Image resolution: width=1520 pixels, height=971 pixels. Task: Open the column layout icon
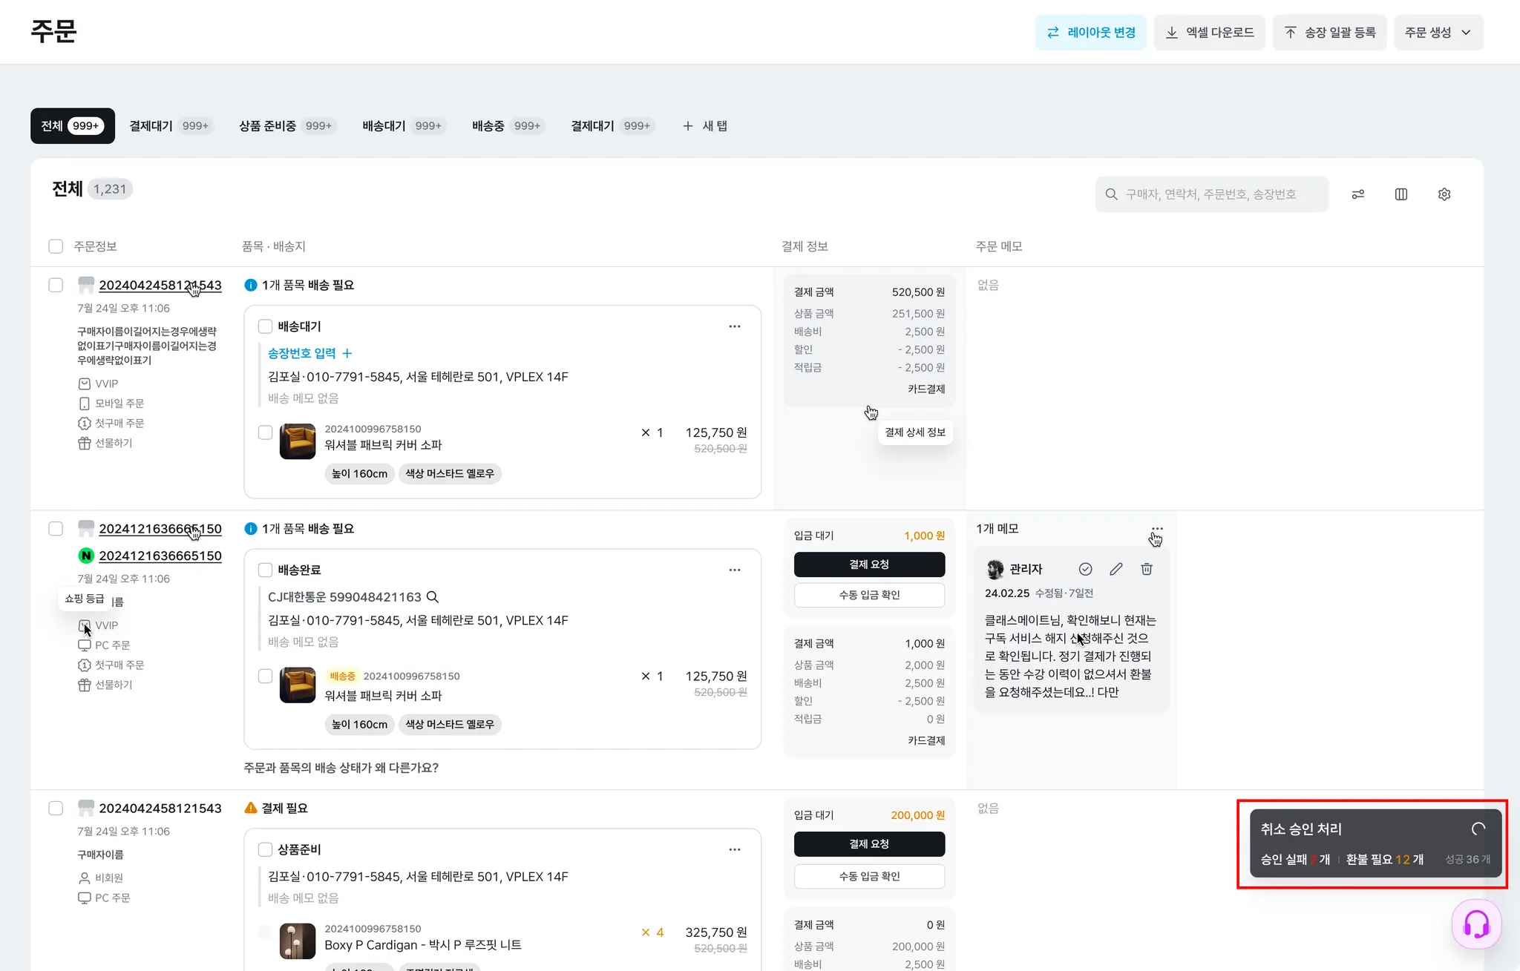click(x=1401, y=194)
